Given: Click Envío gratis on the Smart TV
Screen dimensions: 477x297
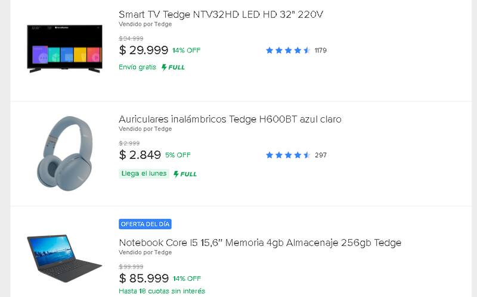Looking at the screenshot, I should point(137,67).
